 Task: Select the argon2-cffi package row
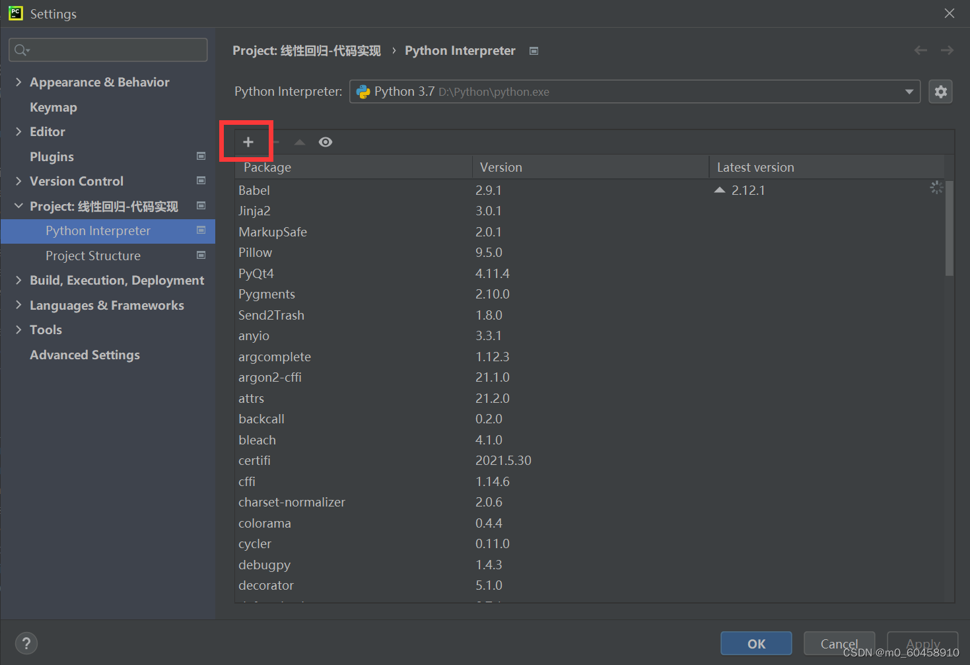pyautogui.click(x=590, y=377)
